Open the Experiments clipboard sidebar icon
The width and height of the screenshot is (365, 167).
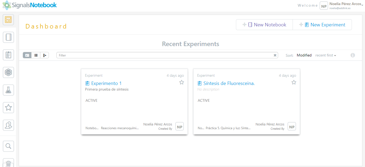point(8,55)
